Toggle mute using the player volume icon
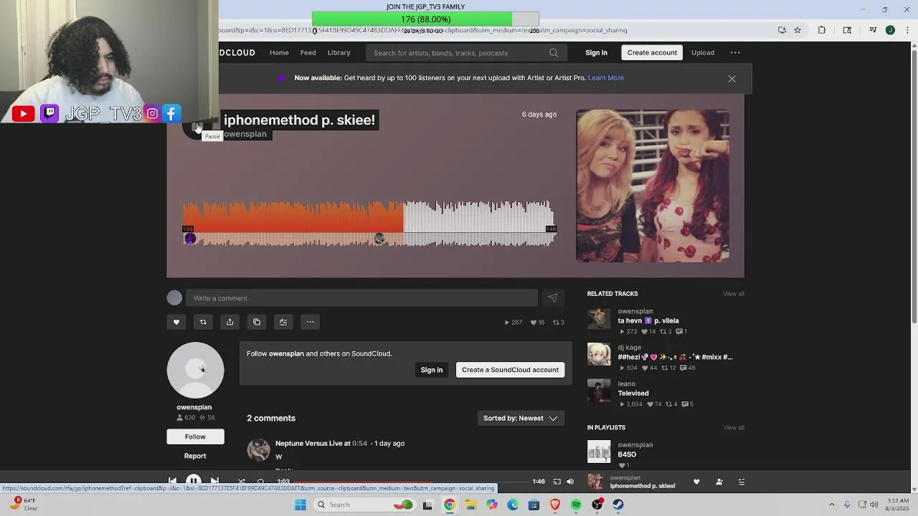 [x=570, y=482]
